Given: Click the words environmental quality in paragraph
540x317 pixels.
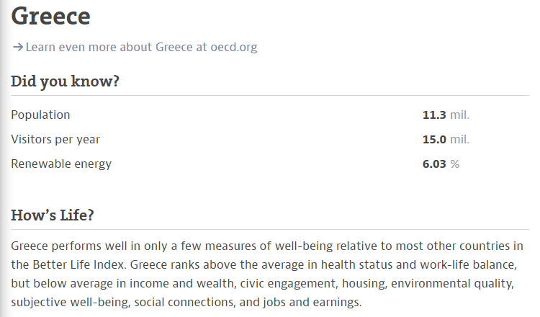Looking at the screenshot, I should [x=451, y=283].
